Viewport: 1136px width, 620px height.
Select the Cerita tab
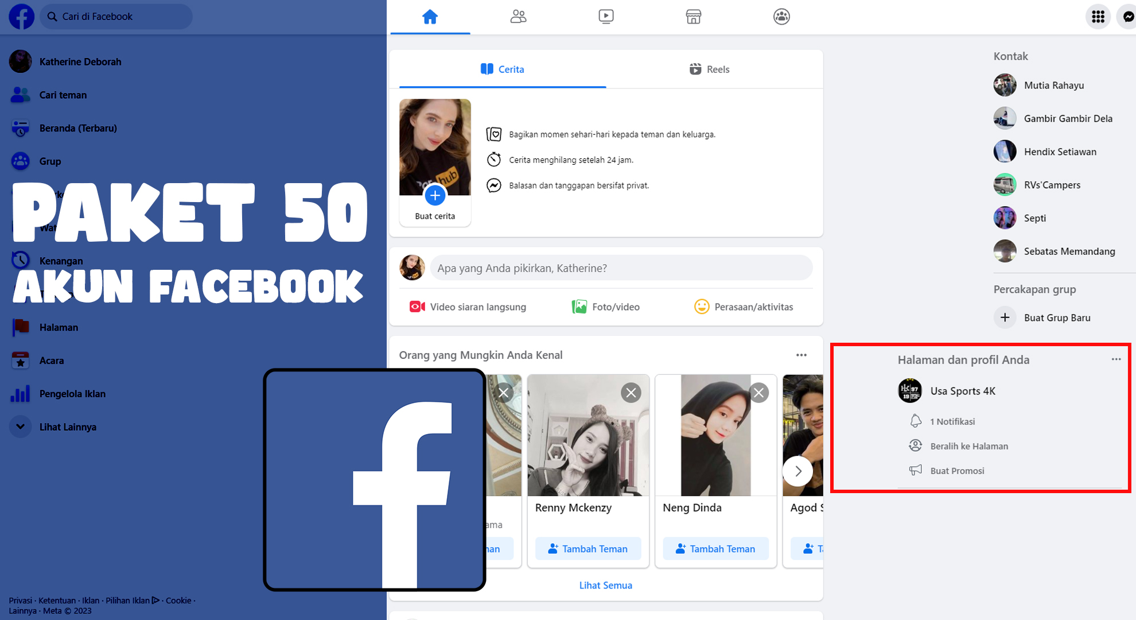[x=503, y=69]
